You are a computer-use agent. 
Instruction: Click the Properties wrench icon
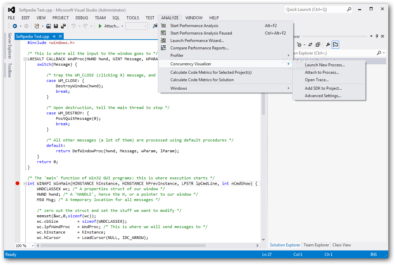coord(328,45)
